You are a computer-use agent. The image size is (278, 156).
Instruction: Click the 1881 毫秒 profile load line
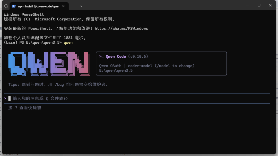click(45, 38)
